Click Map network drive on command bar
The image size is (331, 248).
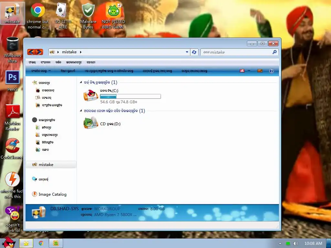(x=157, y=71)
